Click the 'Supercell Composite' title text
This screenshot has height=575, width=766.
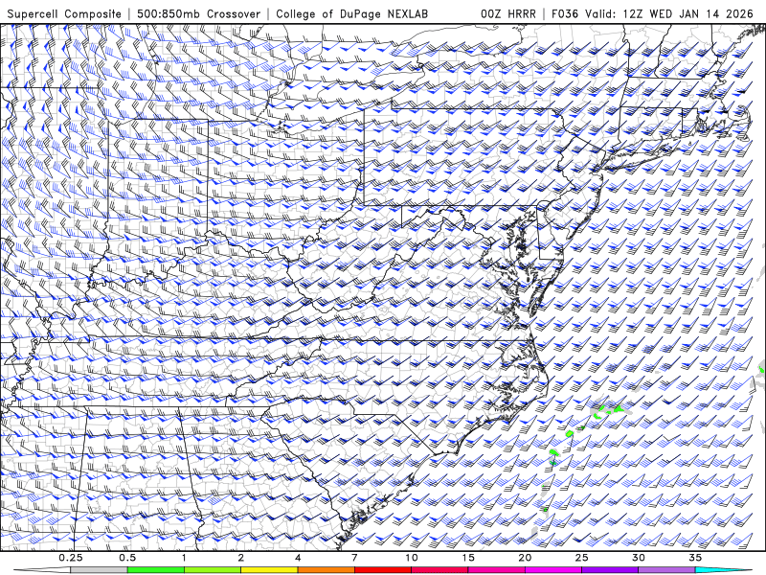64,13
